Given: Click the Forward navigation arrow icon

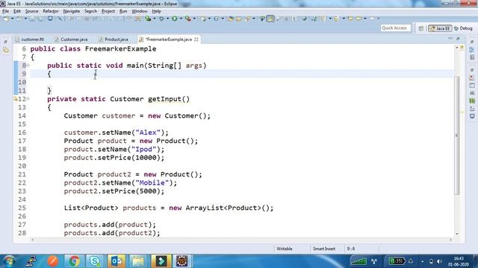Looking at the screenshot, I should [372, 19].
